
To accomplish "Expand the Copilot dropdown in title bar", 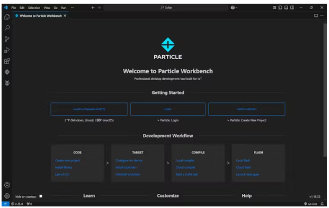I will coord(234,7).
